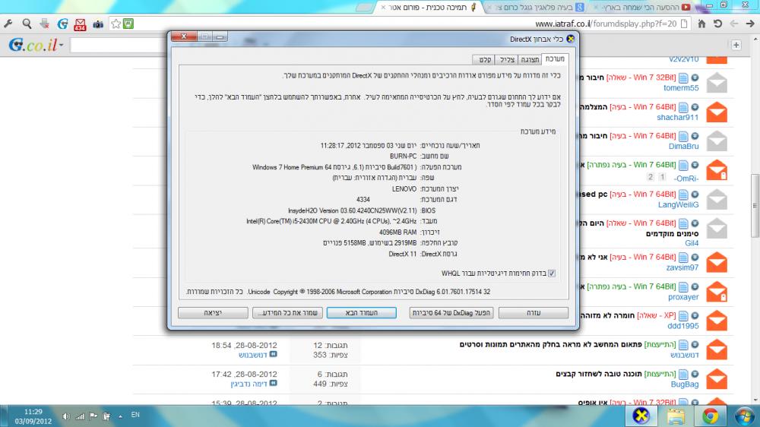Open the Gmail extension showing 434
Image resolution: width=760 pixels, height=427 pixels.
click(80, 24)
